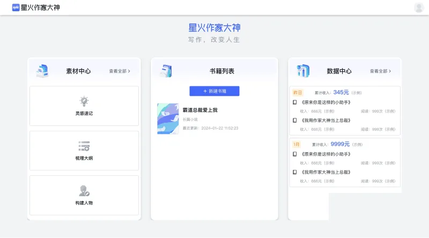Select 《原来你是这样的小助手》 under 1月
The image size is (429, 238).
[x=326, y=154]
